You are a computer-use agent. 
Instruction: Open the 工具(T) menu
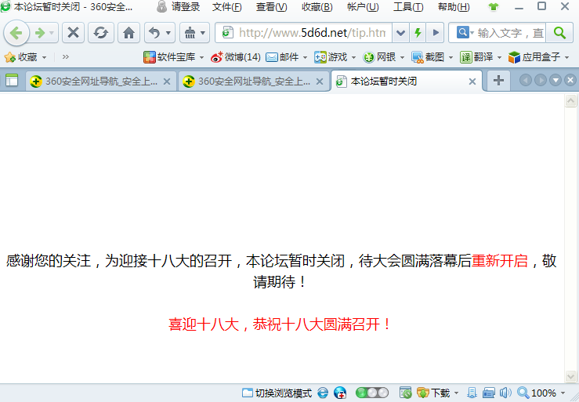(408, 6)
